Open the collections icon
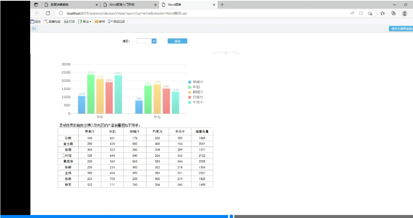The height and width of the screenshot is (218, 413). tap(393, 13)
